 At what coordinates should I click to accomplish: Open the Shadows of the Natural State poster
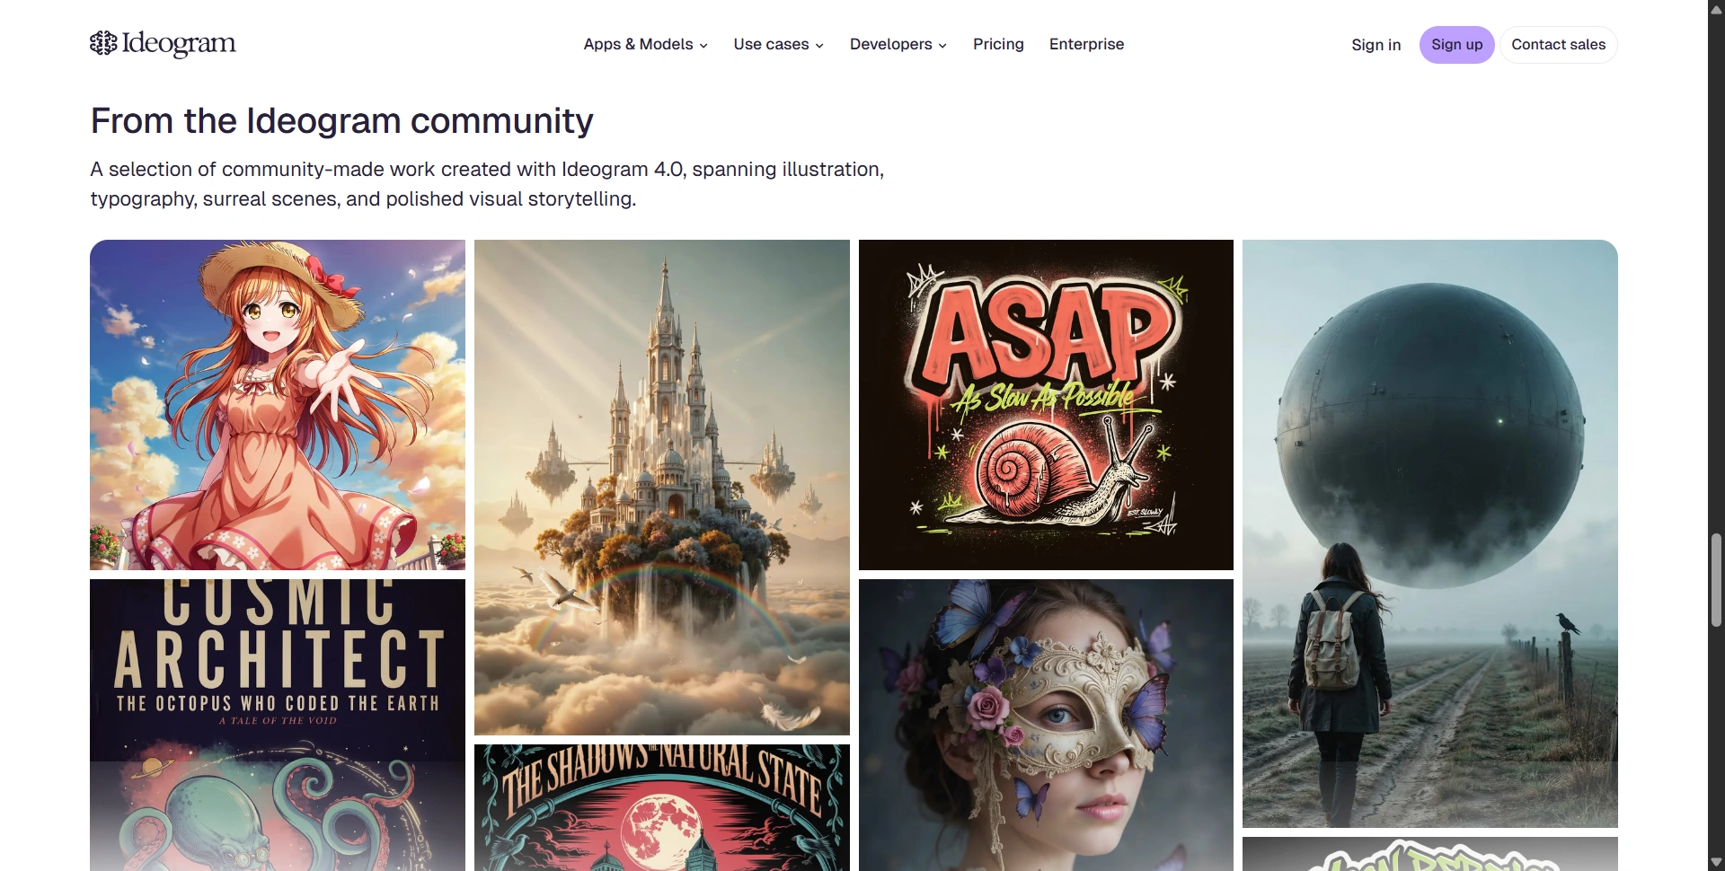[x=662, y=807]
